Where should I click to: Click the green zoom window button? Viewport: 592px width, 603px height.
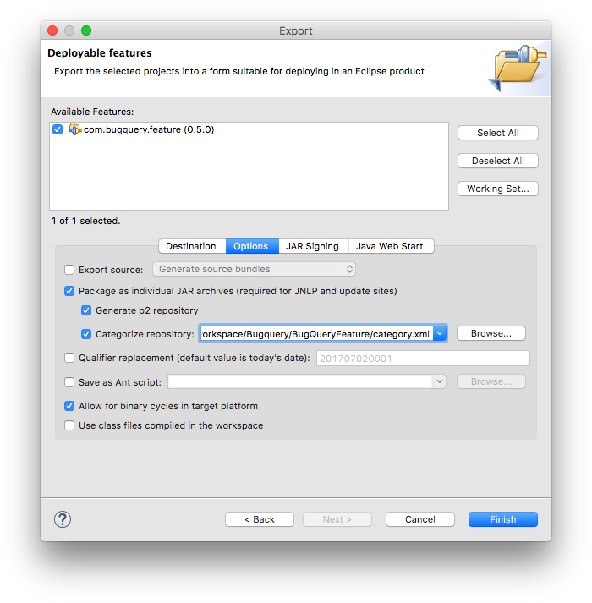(x=86, y=30)
